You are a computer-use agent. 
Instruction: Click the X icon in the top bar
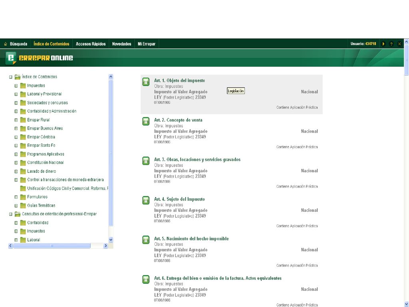(399, 44)
